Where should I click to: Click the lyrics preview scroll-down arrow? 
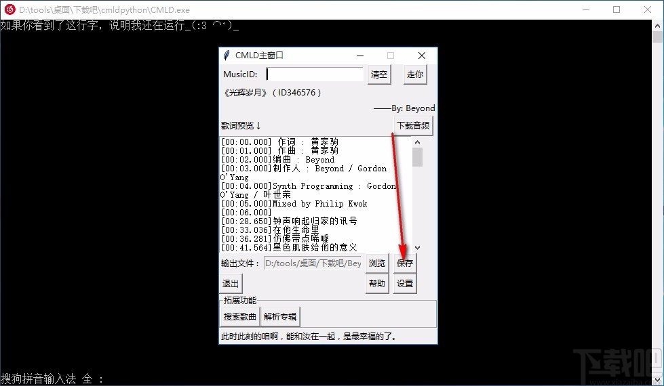tap(418, 248)
